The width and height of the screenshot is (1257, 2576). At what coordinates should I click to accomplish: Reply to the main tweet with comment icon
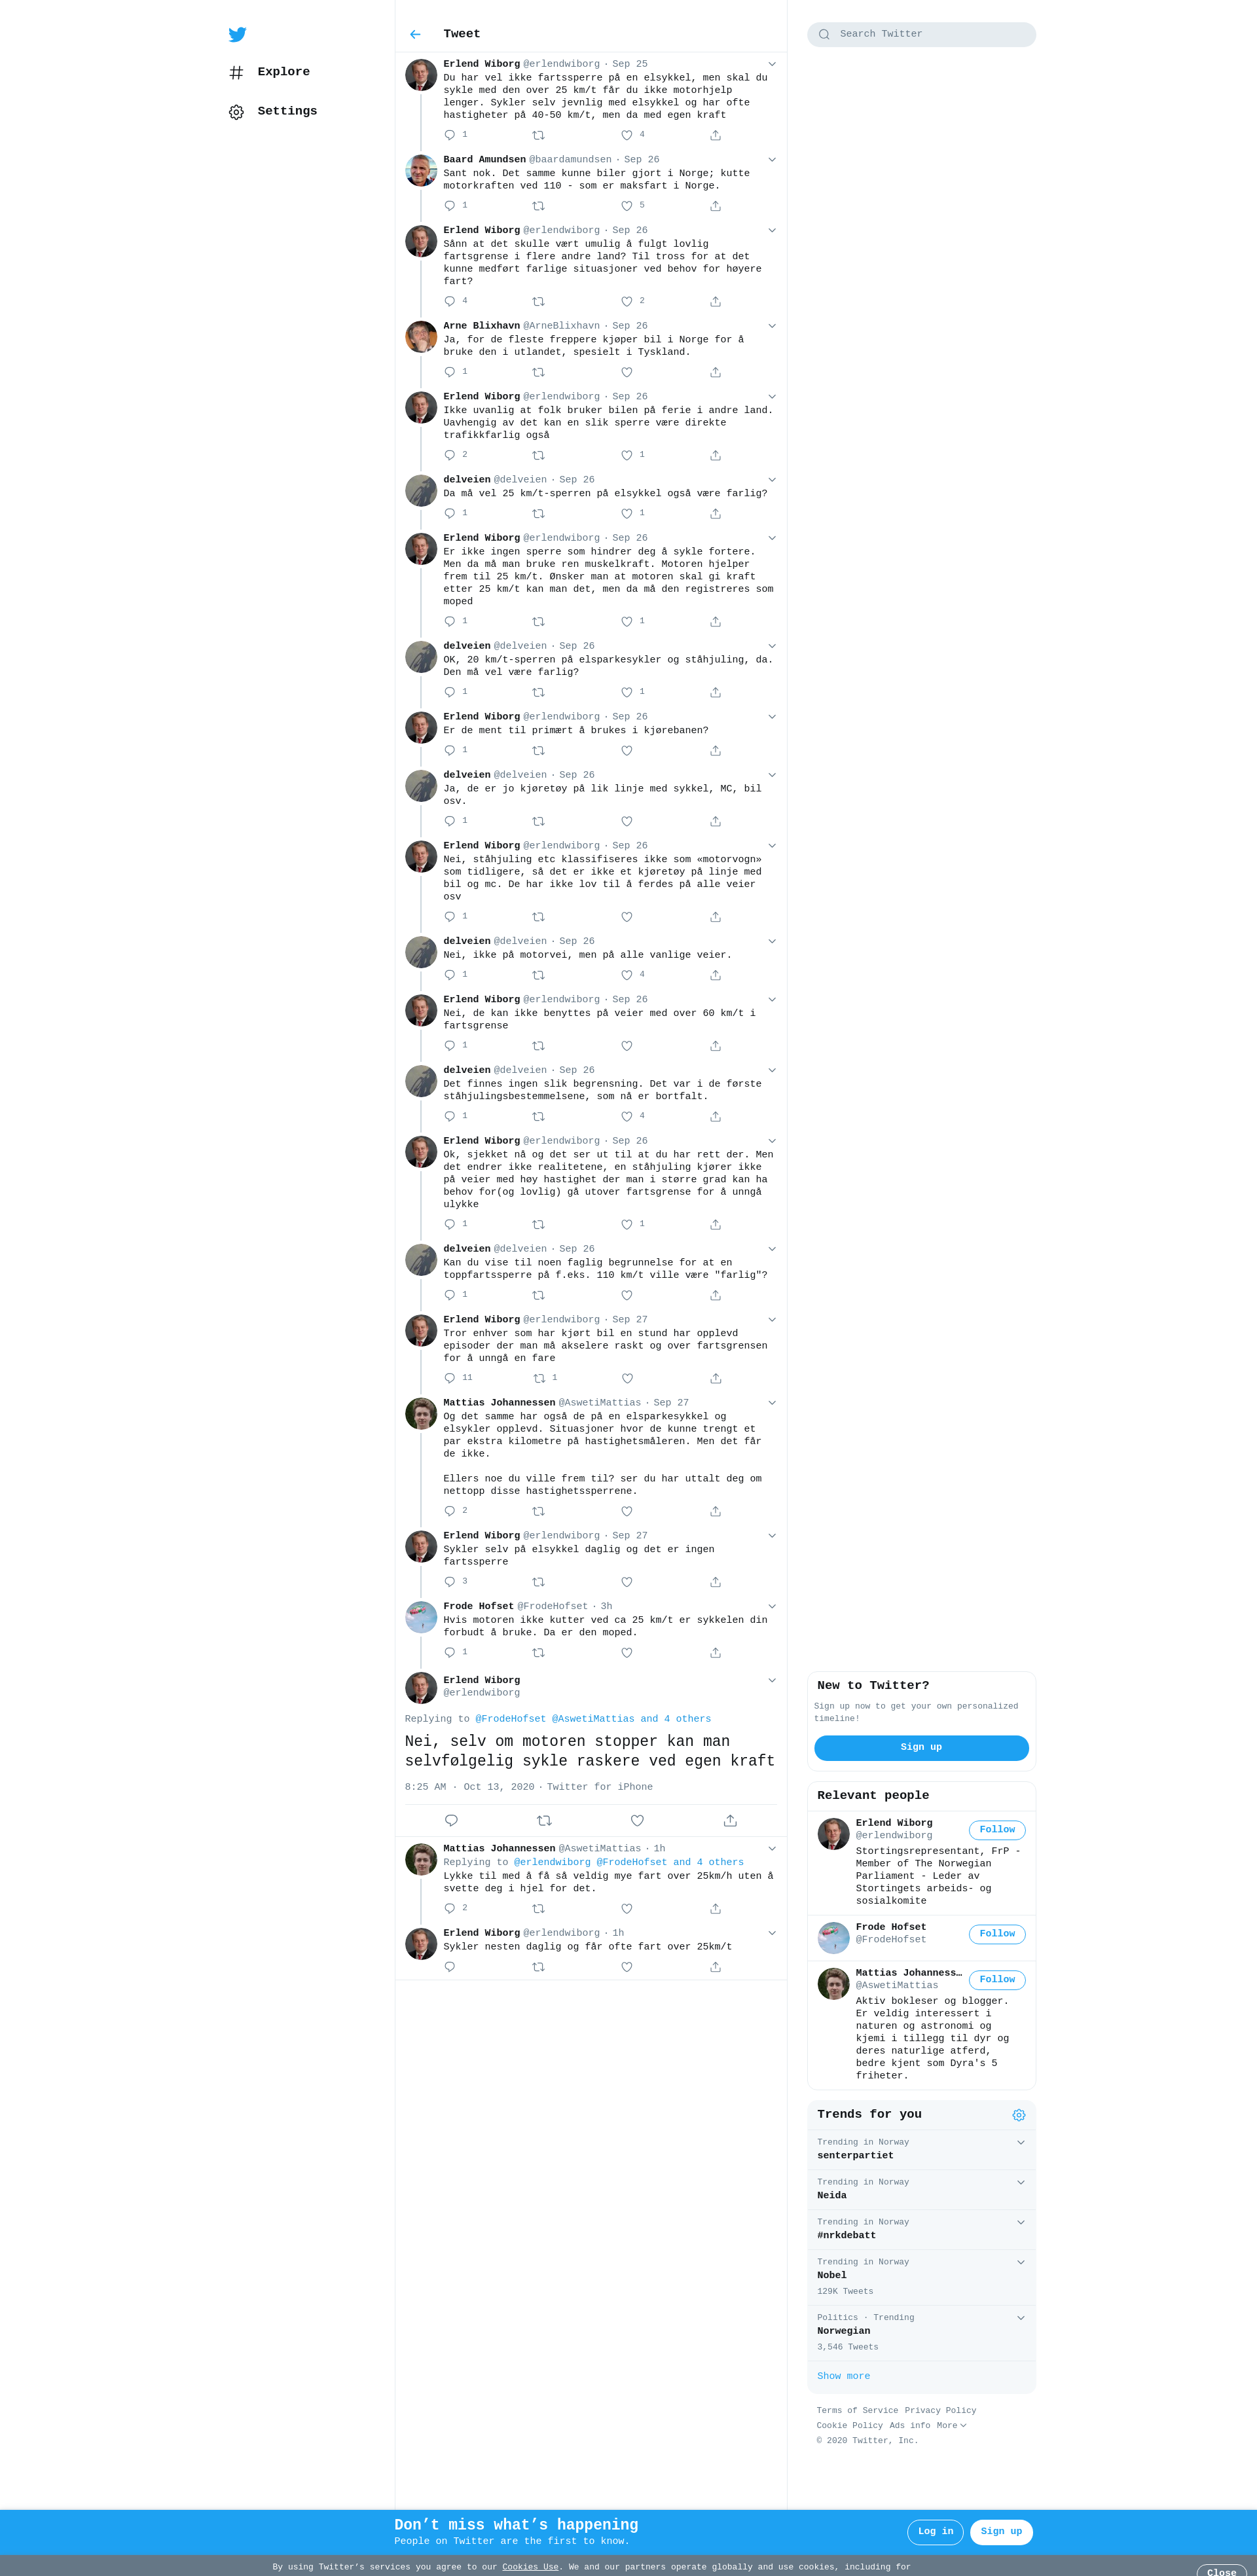(451, 1820)
